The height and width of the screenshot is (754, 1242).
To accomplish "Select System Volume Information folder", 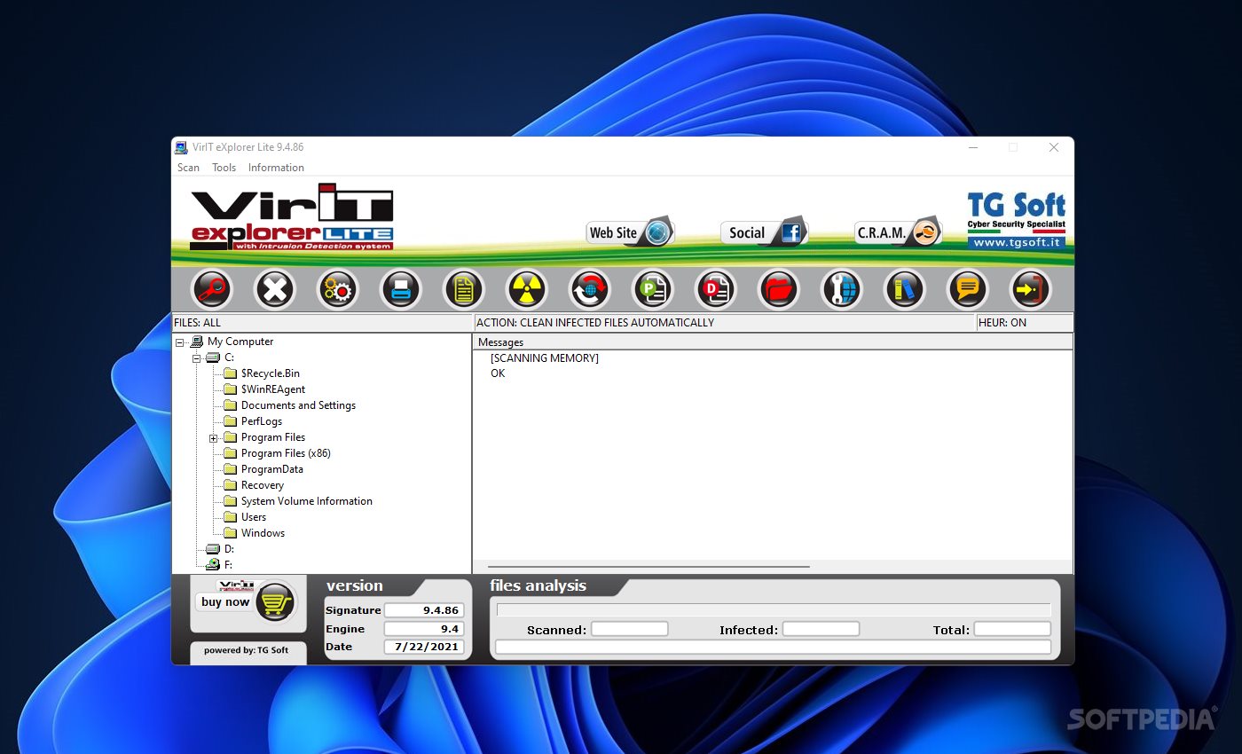I will (x=307, y=501).
